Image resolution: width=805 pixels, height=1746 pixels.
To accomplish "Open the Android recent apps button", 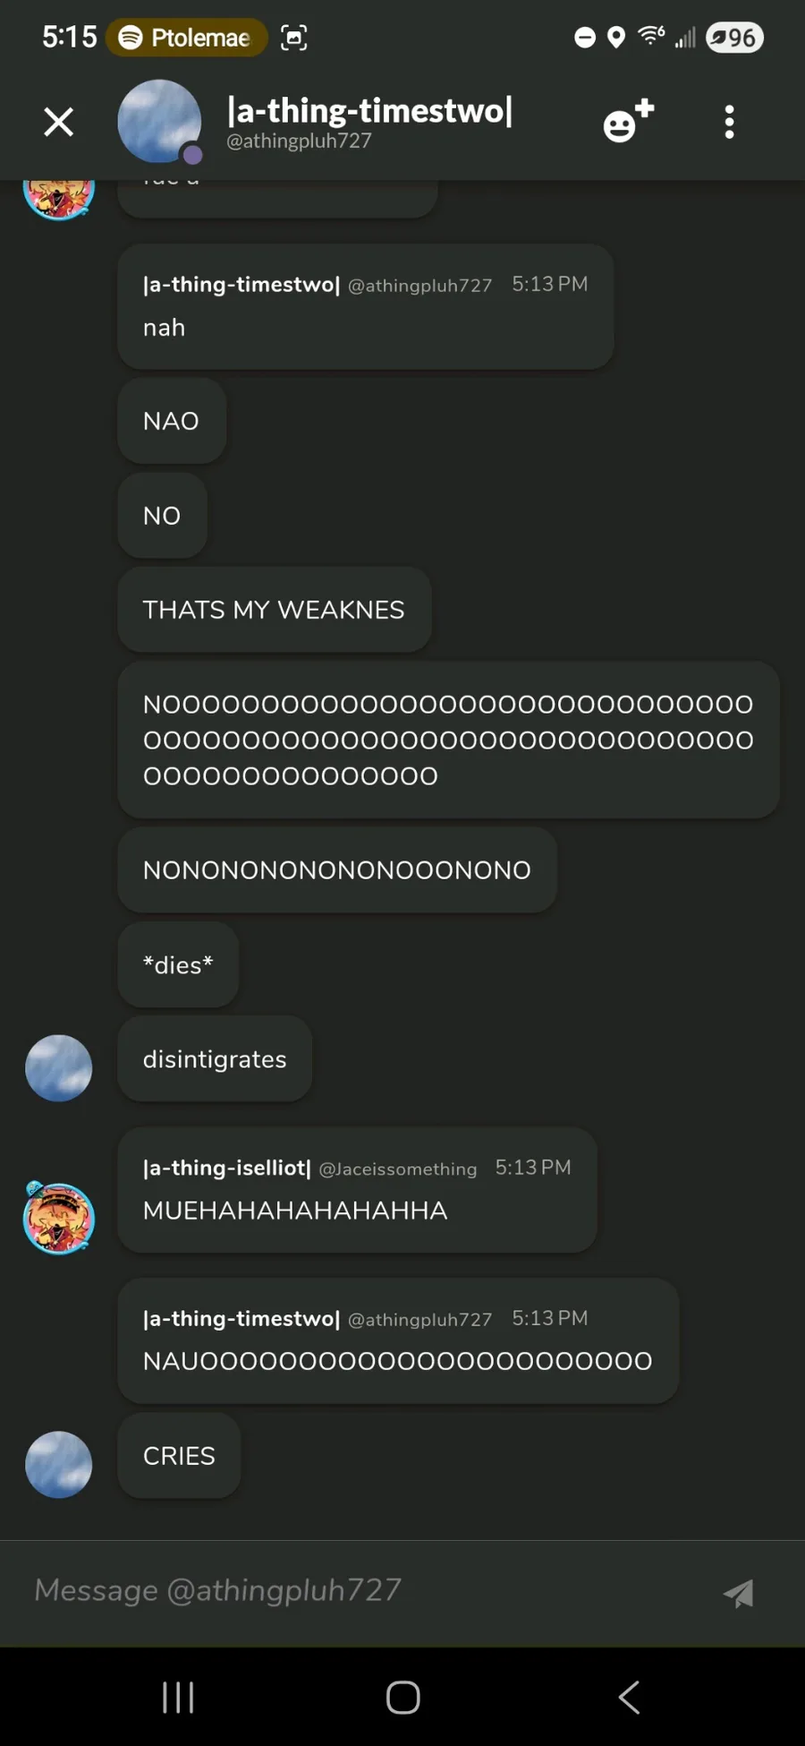I will (x=178, y=1697).
